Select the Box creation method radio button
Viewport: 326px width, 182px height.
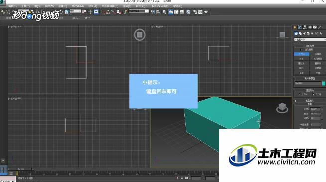pos(313,94)
